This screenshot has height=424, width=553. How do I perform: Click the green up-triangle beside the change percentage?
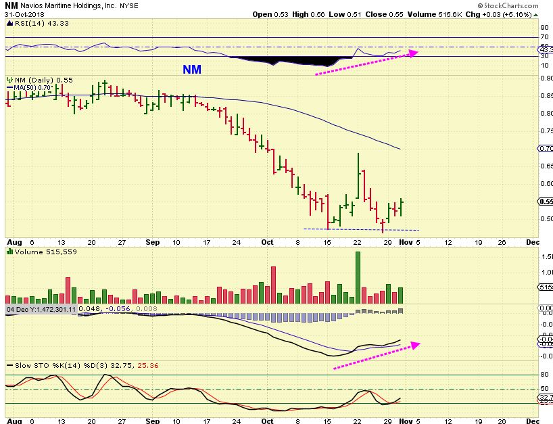pos(535,15)
